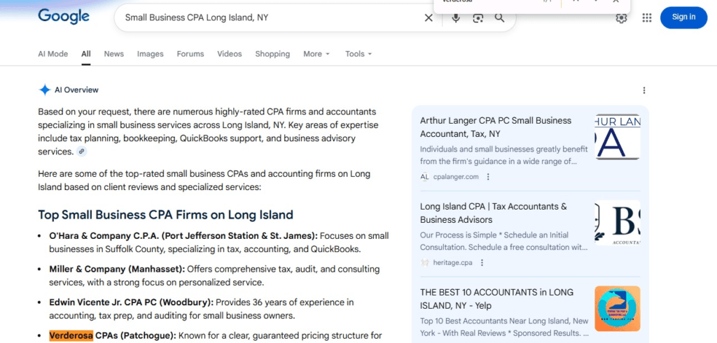Open Google settings gear
This screenshot has height=343, width=717.
[x=621, y=17]
